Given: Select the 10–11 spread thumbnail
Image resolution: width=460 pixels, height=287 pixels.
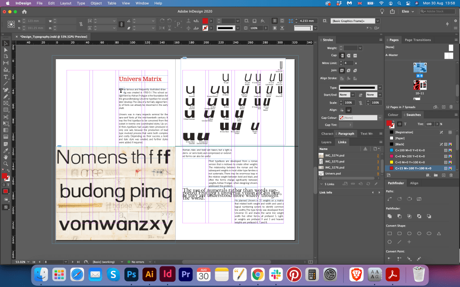Looking at the screenshot, I should tap(420, 86).
